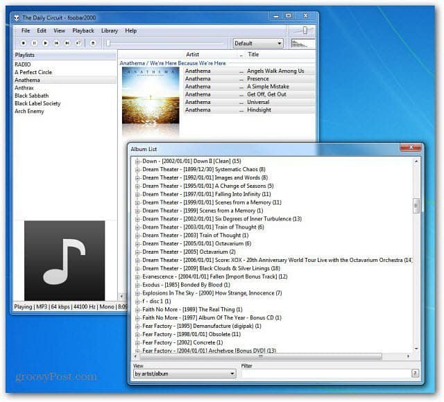Expand Dream Theater A Change of Seasons node
The height and width of the screenshot is (402, 444).
coord(137,186)
